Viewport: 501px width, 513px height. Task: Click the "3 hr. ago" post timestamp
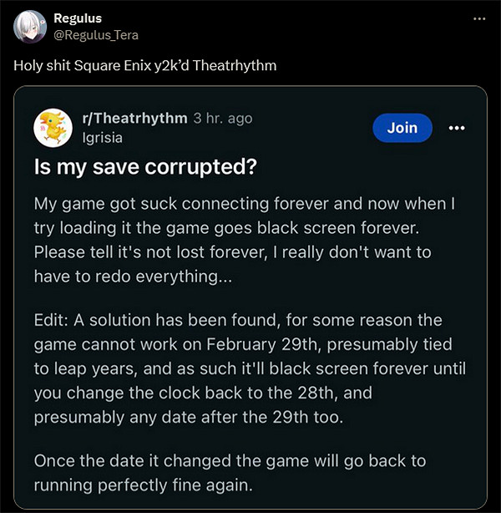[222, 119]
